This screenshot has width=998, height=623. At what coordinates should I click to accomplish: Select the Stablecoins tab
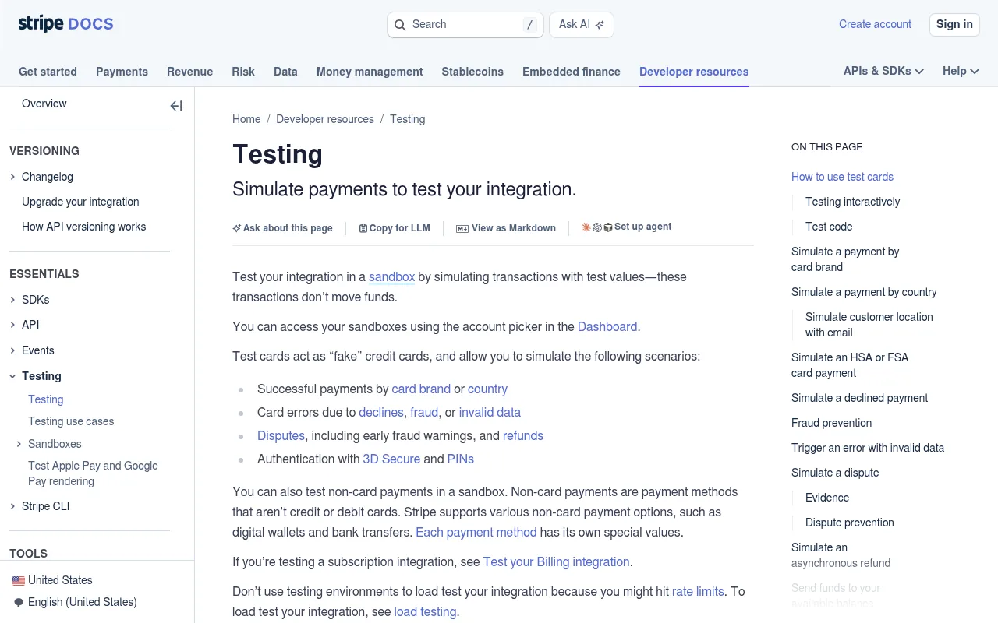coord(472,72)
